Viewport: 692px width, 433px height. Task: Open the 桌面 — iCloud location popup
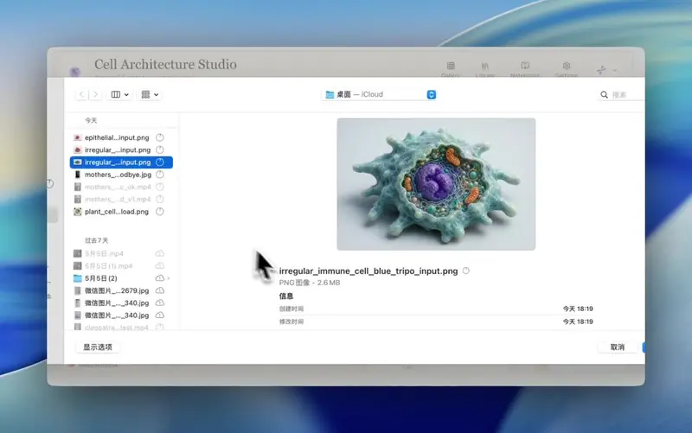click(380, 94)
